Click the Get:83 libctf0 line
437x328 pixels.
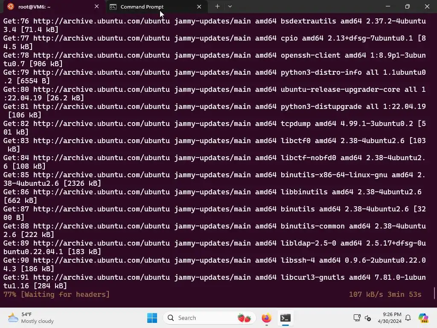[215, 144]
